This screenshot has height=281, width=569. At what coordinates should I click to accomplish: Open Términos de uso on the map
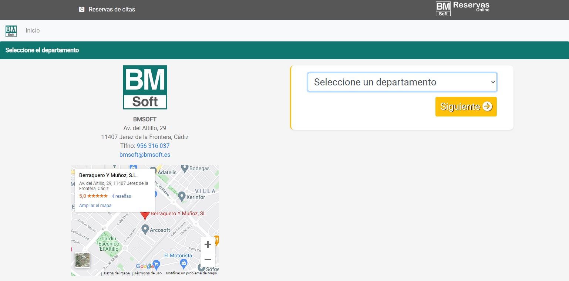(x=148, y=273)
